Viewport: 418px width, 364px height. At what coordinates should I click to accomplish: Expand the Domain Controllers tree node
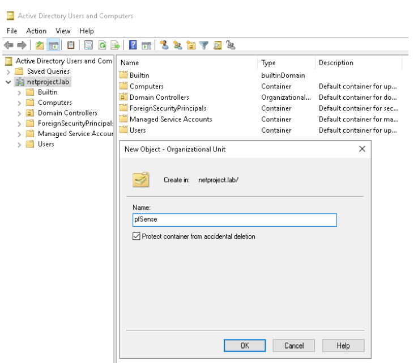[19, 113]
